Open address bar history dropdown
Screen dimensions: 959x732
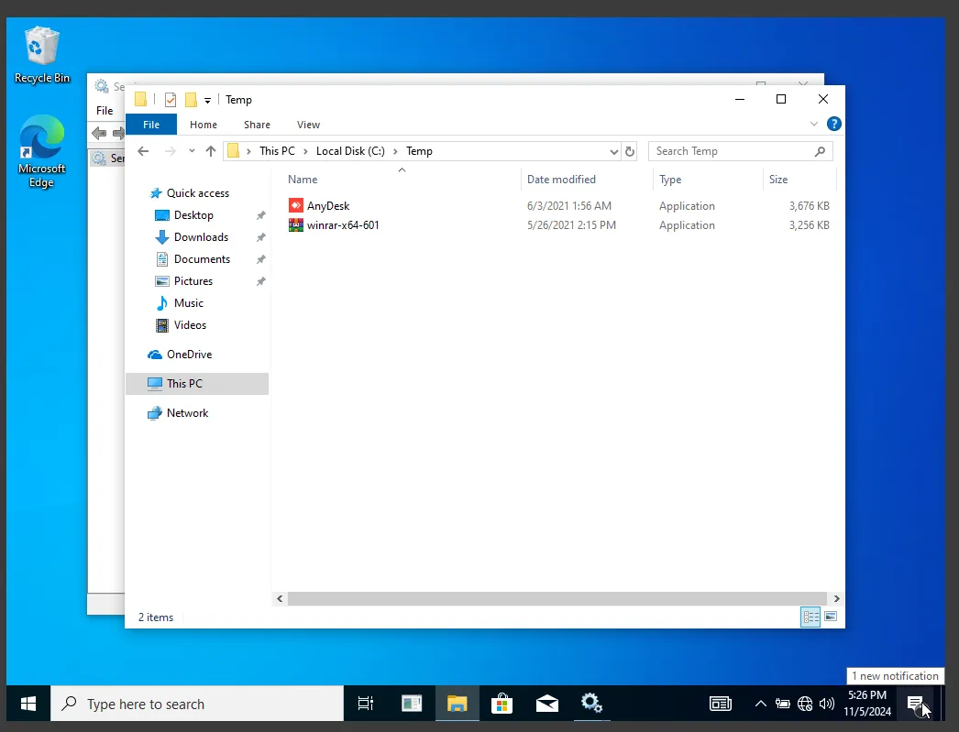point(614,151)
